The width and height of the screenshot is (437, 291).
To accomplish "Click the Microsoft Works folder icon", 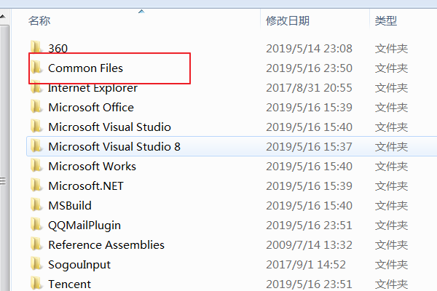I will tap(36, 167).
